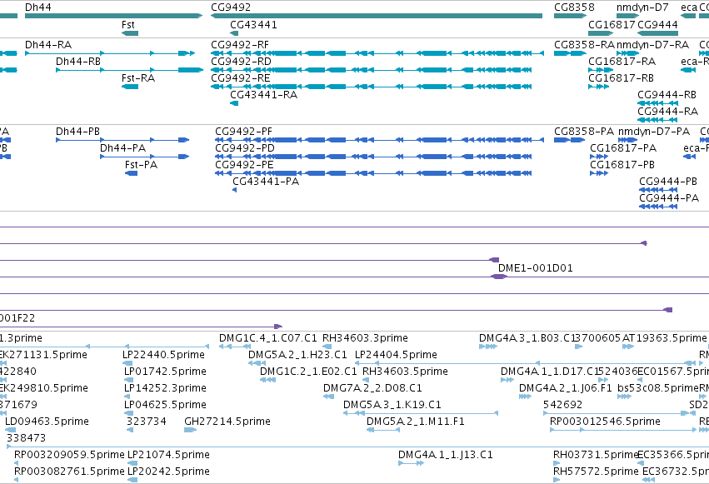The image size is (709, 484).
Task: Click EST AT19363.5prime
Action: (628, 347)
